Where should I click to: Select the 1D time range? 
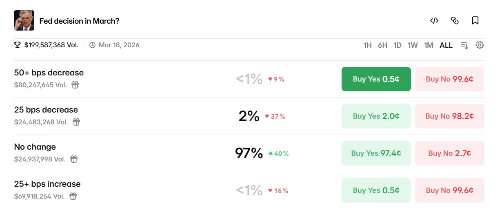click(398, 45)
